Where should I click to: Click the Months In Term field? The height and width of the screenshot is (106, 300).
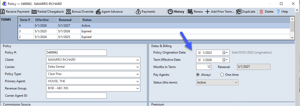point(204,67)
